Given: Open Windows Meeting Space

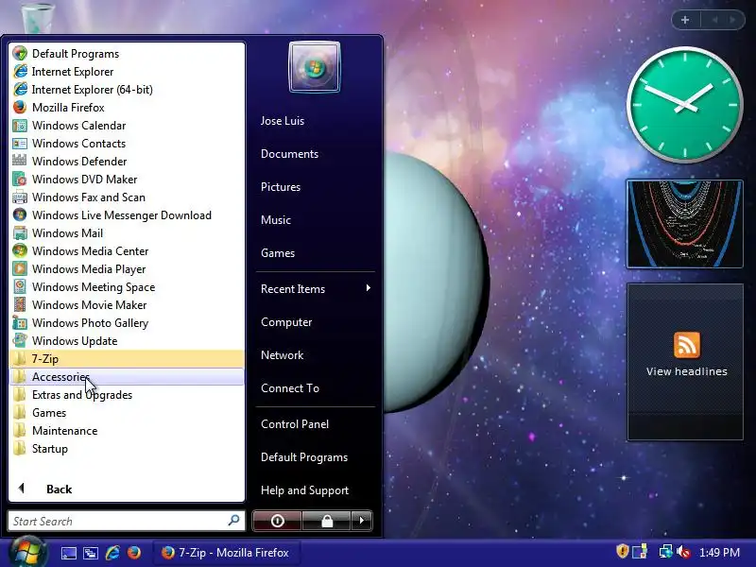Looking at the screenshot, I should click(x=127, y=287).
